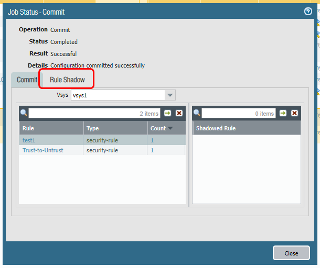320x268 pixels.
Task: Open the Vsys dropdown arrow
Action: coord(170,95)
